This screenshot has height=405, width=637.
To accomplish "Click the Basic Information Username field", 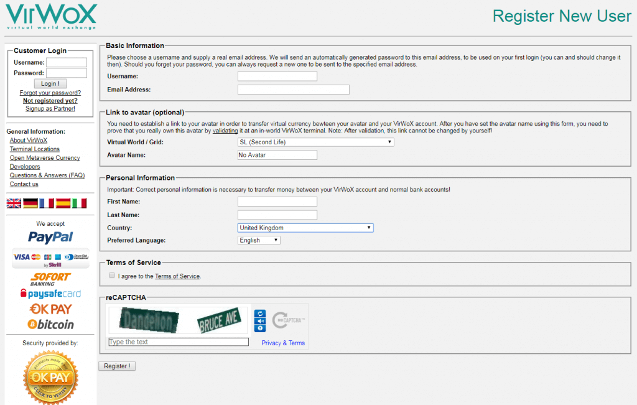I will [277, 77].
